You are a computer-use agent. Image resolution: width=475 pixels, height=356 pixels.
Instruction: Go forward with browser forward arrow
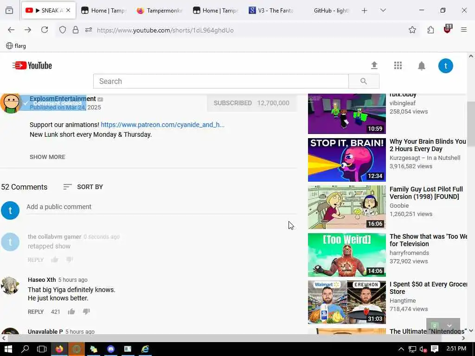pos(28,30)
